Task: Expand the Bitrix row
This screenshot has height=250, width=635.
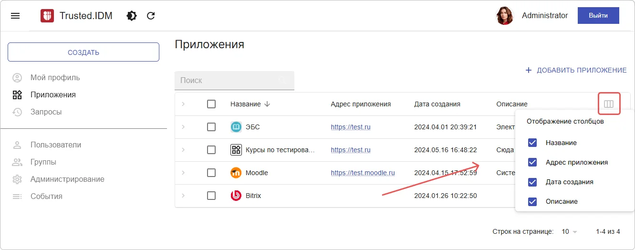Action: click(183, 196)
